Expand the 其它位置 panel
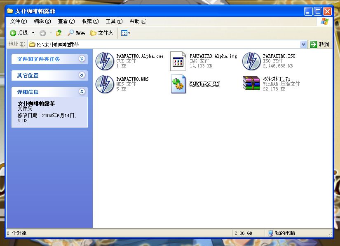The height and width of the screenshot is (246, 340). [x=82, y=75]
